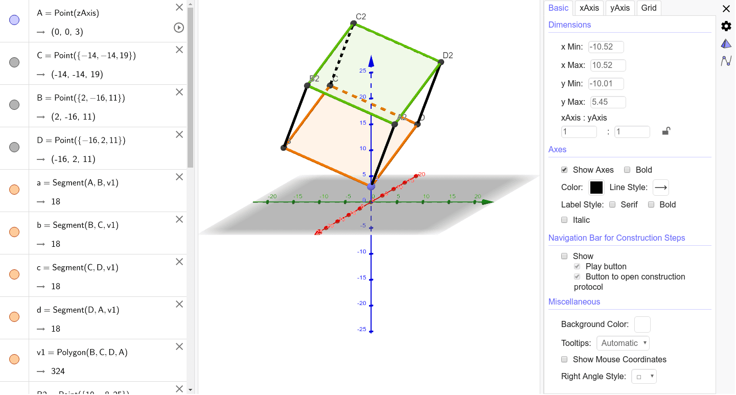Toggle visibility circle for segment d
This screenshot has width=736, height=395.
tap(14, 317)
